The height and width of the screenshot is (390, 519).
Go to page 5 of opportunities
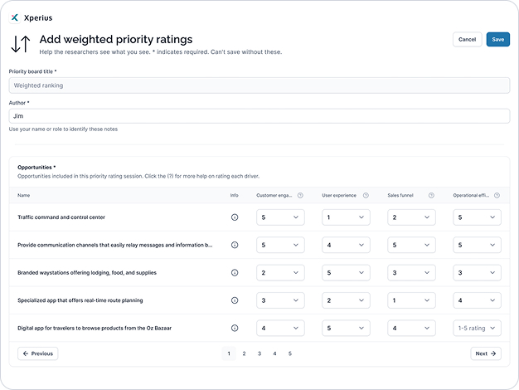pos(289,353)
